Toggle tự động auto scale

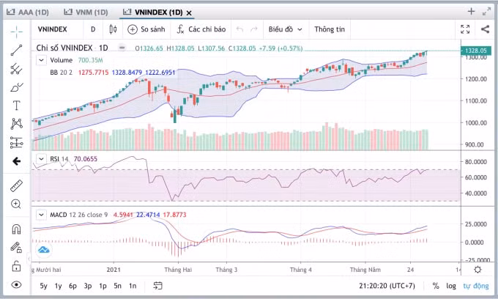[476, 286]
